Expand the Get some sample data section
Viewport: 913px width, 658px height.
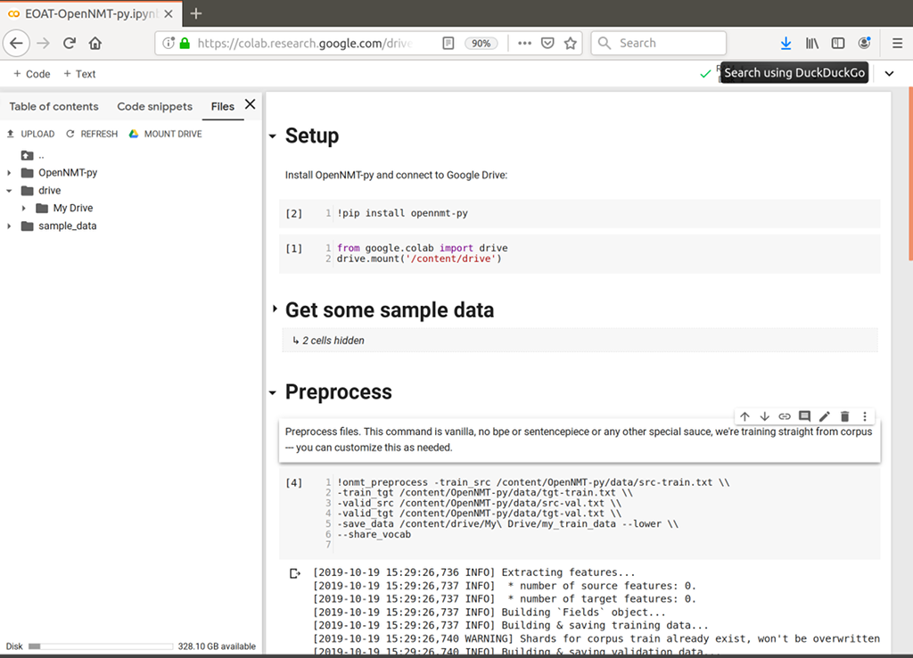[x=275, y=308]
